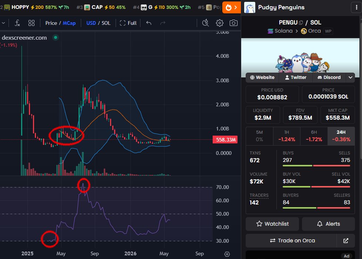Viewport: 362px width, 259px height.
Task: Copy the PENGU token address
Action: point(301,23)
